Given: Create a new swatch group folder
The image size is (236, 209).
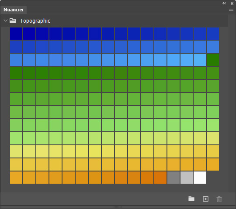Looking at the screenshot, I should tap(191, 199).
